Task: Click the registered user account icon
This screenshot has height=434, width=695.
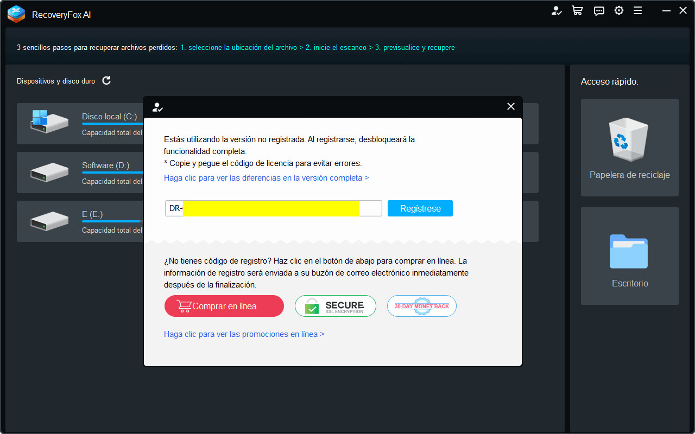Action: point(557,10)
